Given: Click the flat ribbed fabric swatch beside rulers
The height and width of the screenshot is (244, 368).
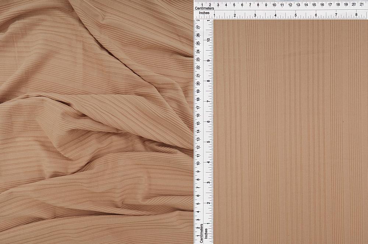Looking at the screenshot, I should point(291,132).
